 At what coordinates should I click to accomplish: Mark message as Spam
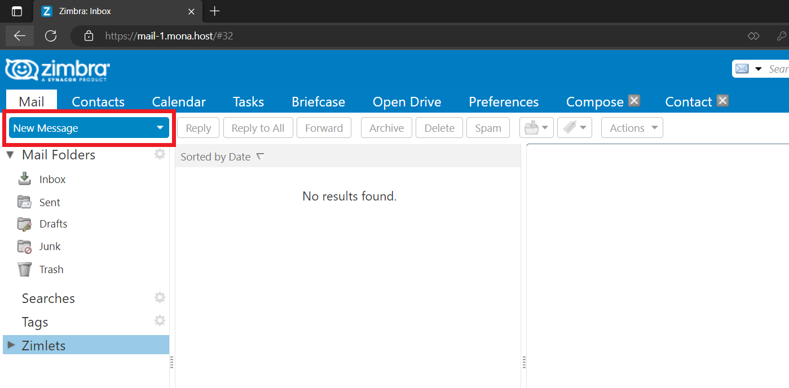point(488,128)
